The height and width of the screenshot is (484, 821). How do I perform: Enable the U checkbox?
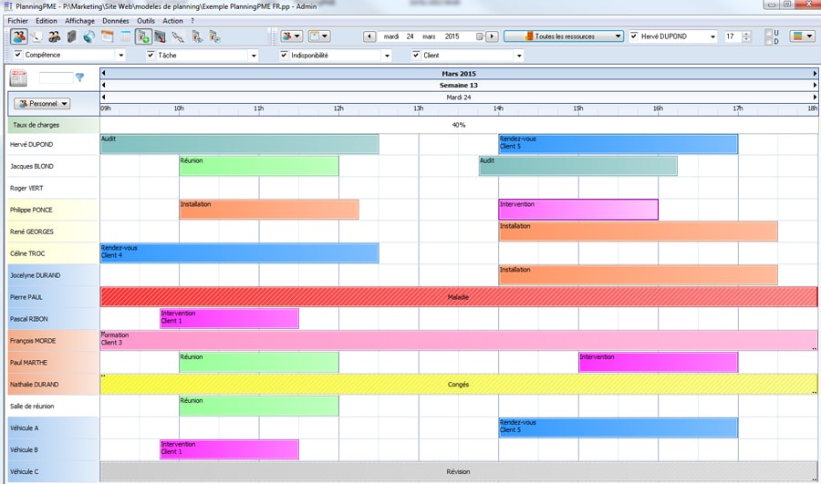[x=767, y=33]
